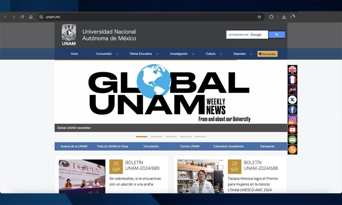
Task: Open UNAM's YouTube channel icon
Action: point(292,130)
